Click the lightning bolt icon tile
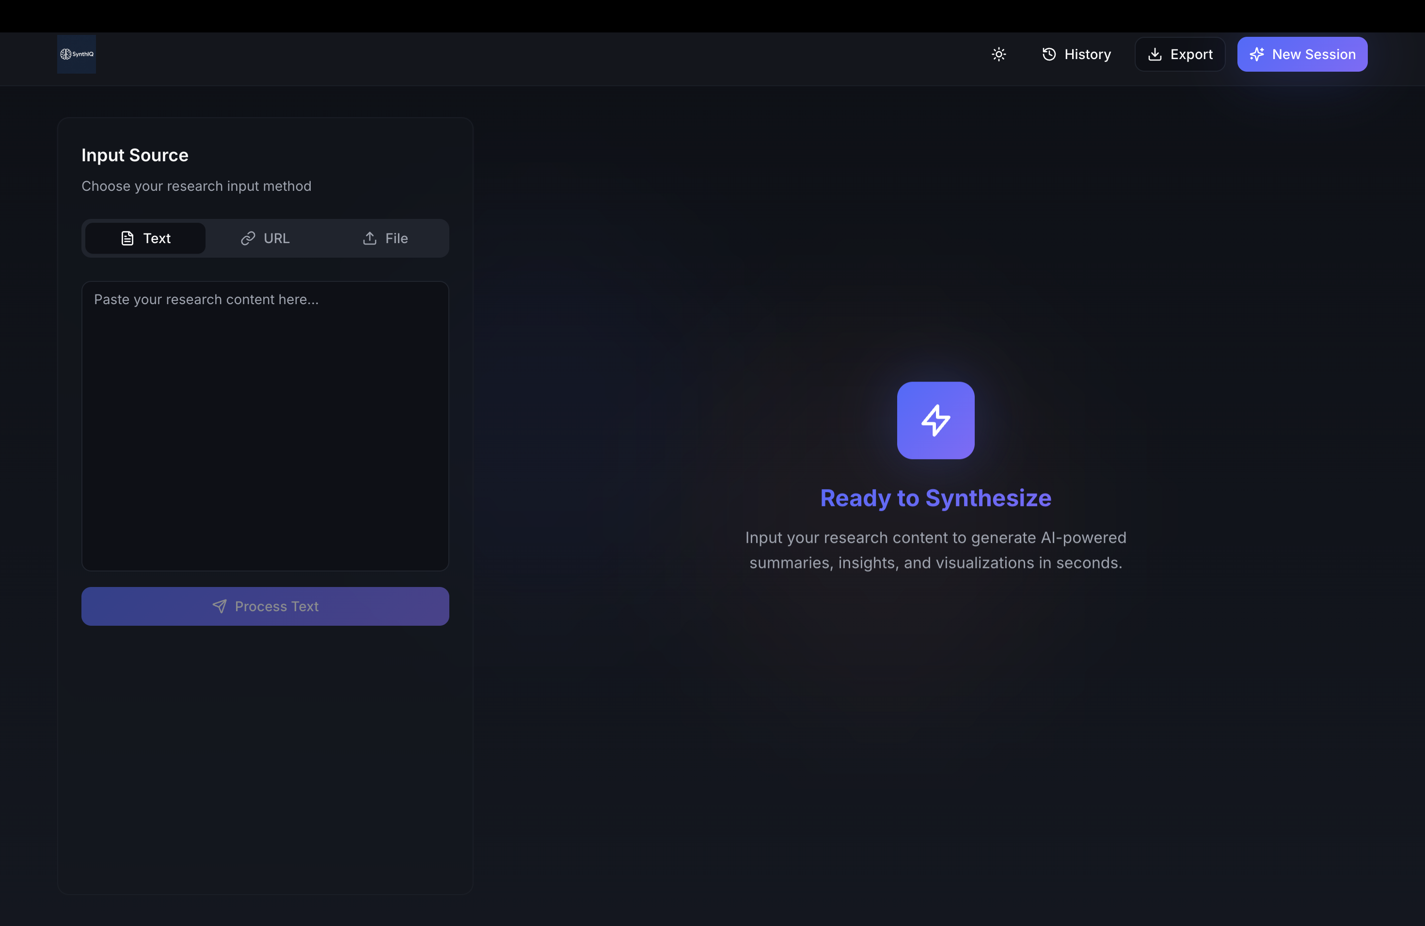1425x926 pixels. [x=935, y=420]
